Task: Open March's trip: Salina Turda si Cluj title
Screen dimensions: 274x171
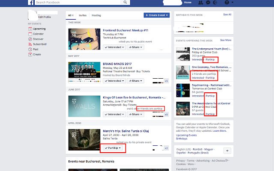Action: point(126,131)
